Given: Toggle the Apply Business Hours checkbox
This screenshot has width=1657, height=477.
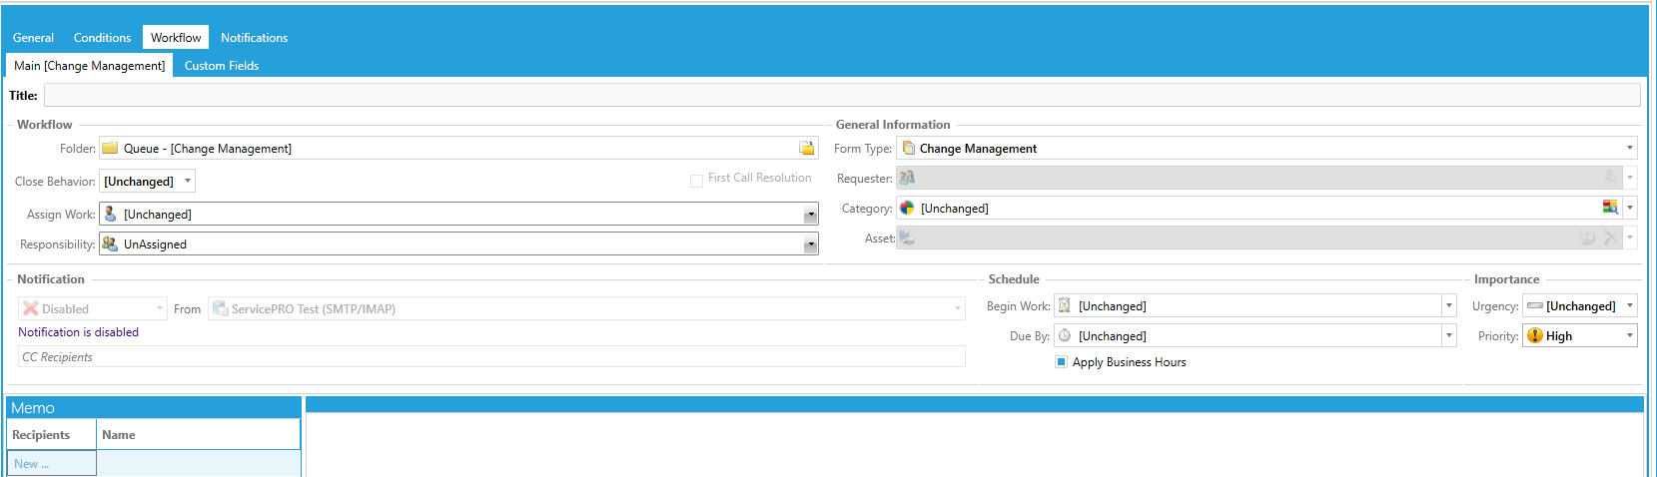Looking at the screenshot, I should 1061,361.
